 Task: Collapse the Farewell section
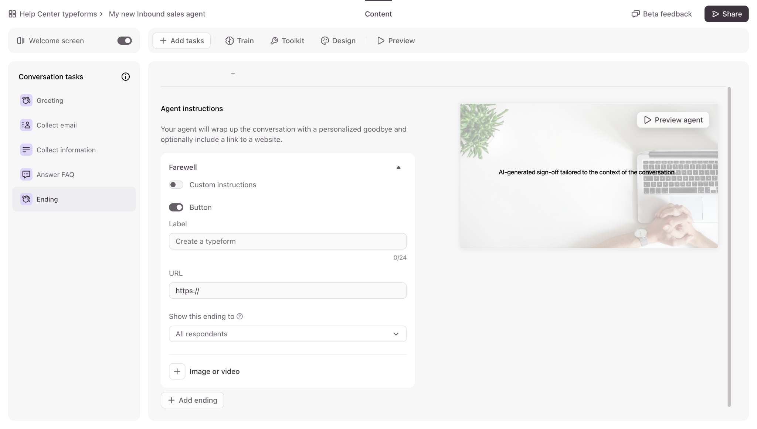(398, 167)
